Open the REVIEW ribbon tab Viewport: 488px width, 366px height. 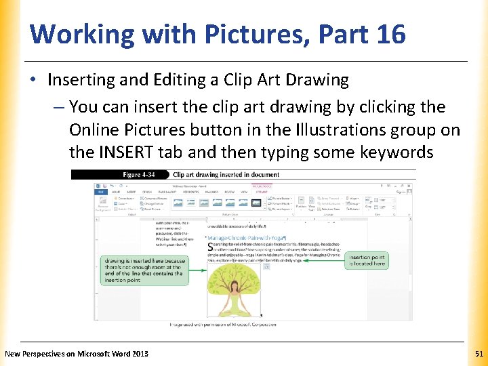229,192
